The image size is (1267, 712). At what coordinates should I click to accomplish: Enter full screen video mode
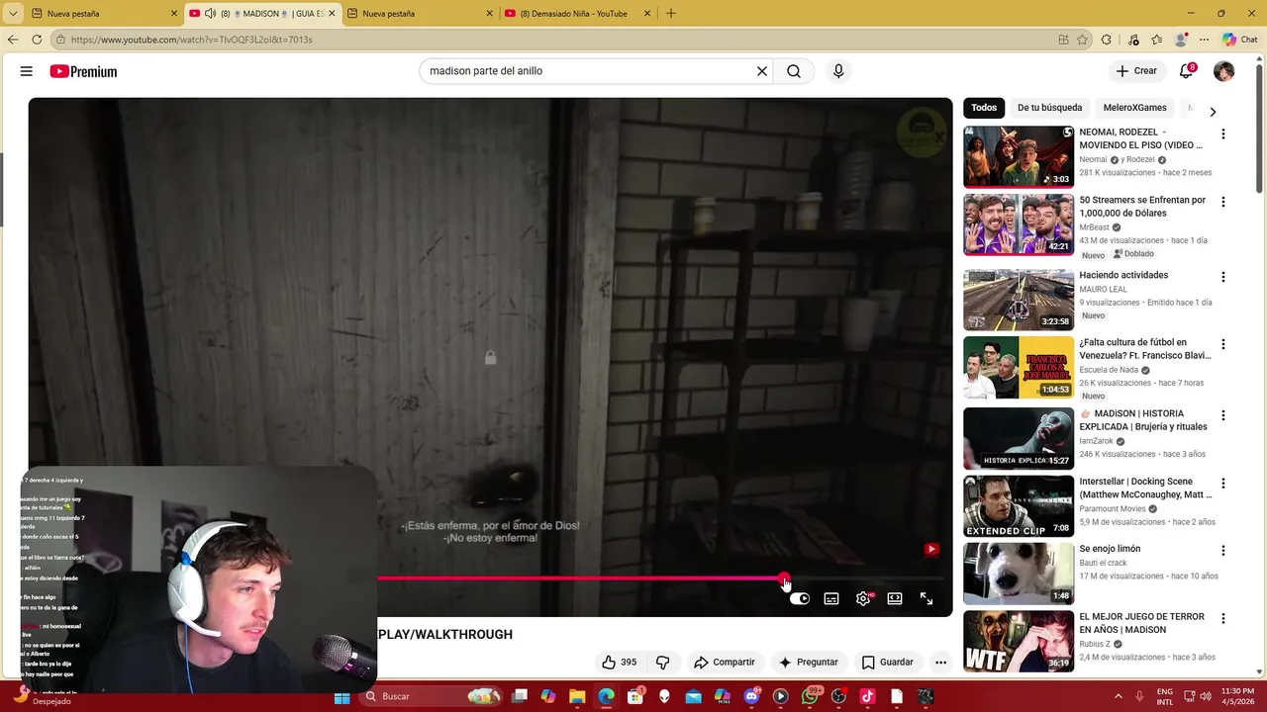point(926,598)
